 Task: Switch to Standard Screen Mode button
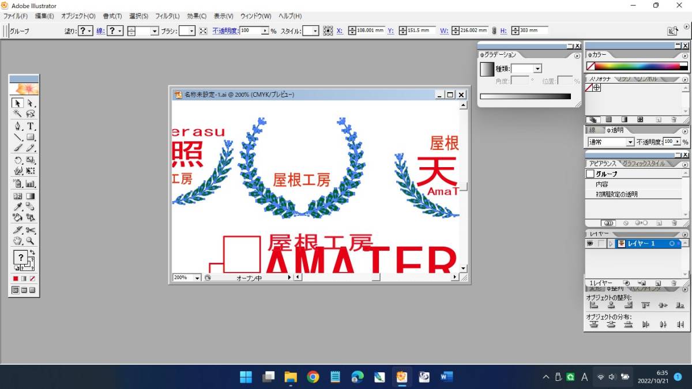click(x=16, y=290)
